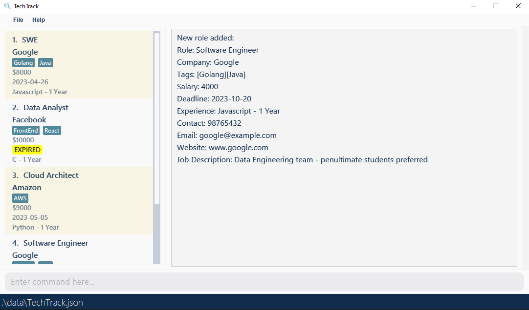Click 'Company: Google' result line
Screen dimensions: 529x310
(208, 62)
